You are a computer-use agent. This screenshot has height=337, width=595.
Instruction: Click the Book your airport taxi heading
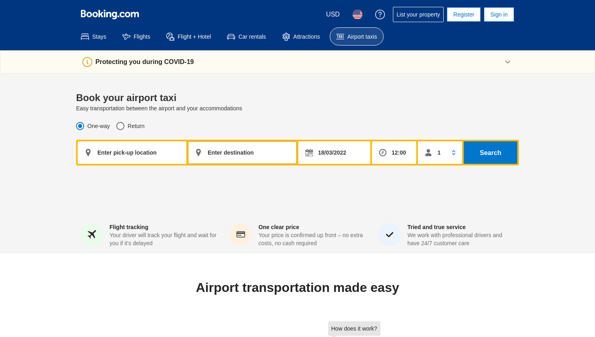click(126, 98)
